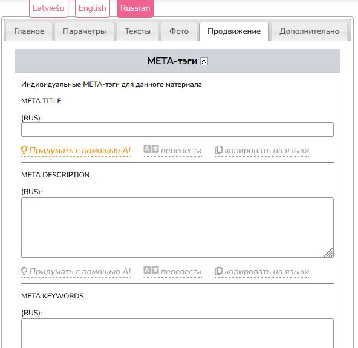Focus the META TITLE (RUS) input field
The image size is (358, 348).
coord(177,130)
